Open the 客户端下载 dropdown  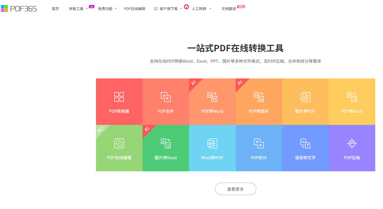(168, 9)
